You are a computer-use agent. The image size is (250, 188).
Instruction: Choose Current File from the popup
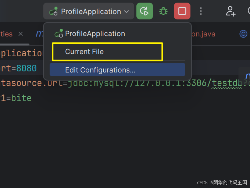tap(85, 52)
